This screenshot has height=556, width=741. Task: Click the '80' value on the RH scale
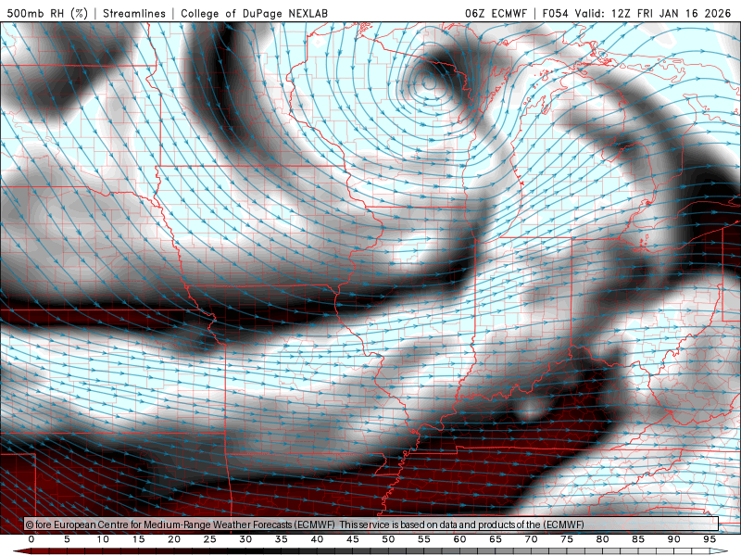(x=602, y=539)
